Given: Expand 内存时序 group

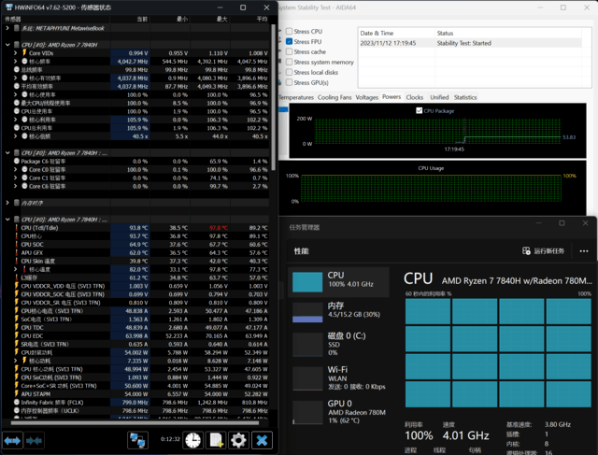Looking at the screenshot, I should click(7, 203).
